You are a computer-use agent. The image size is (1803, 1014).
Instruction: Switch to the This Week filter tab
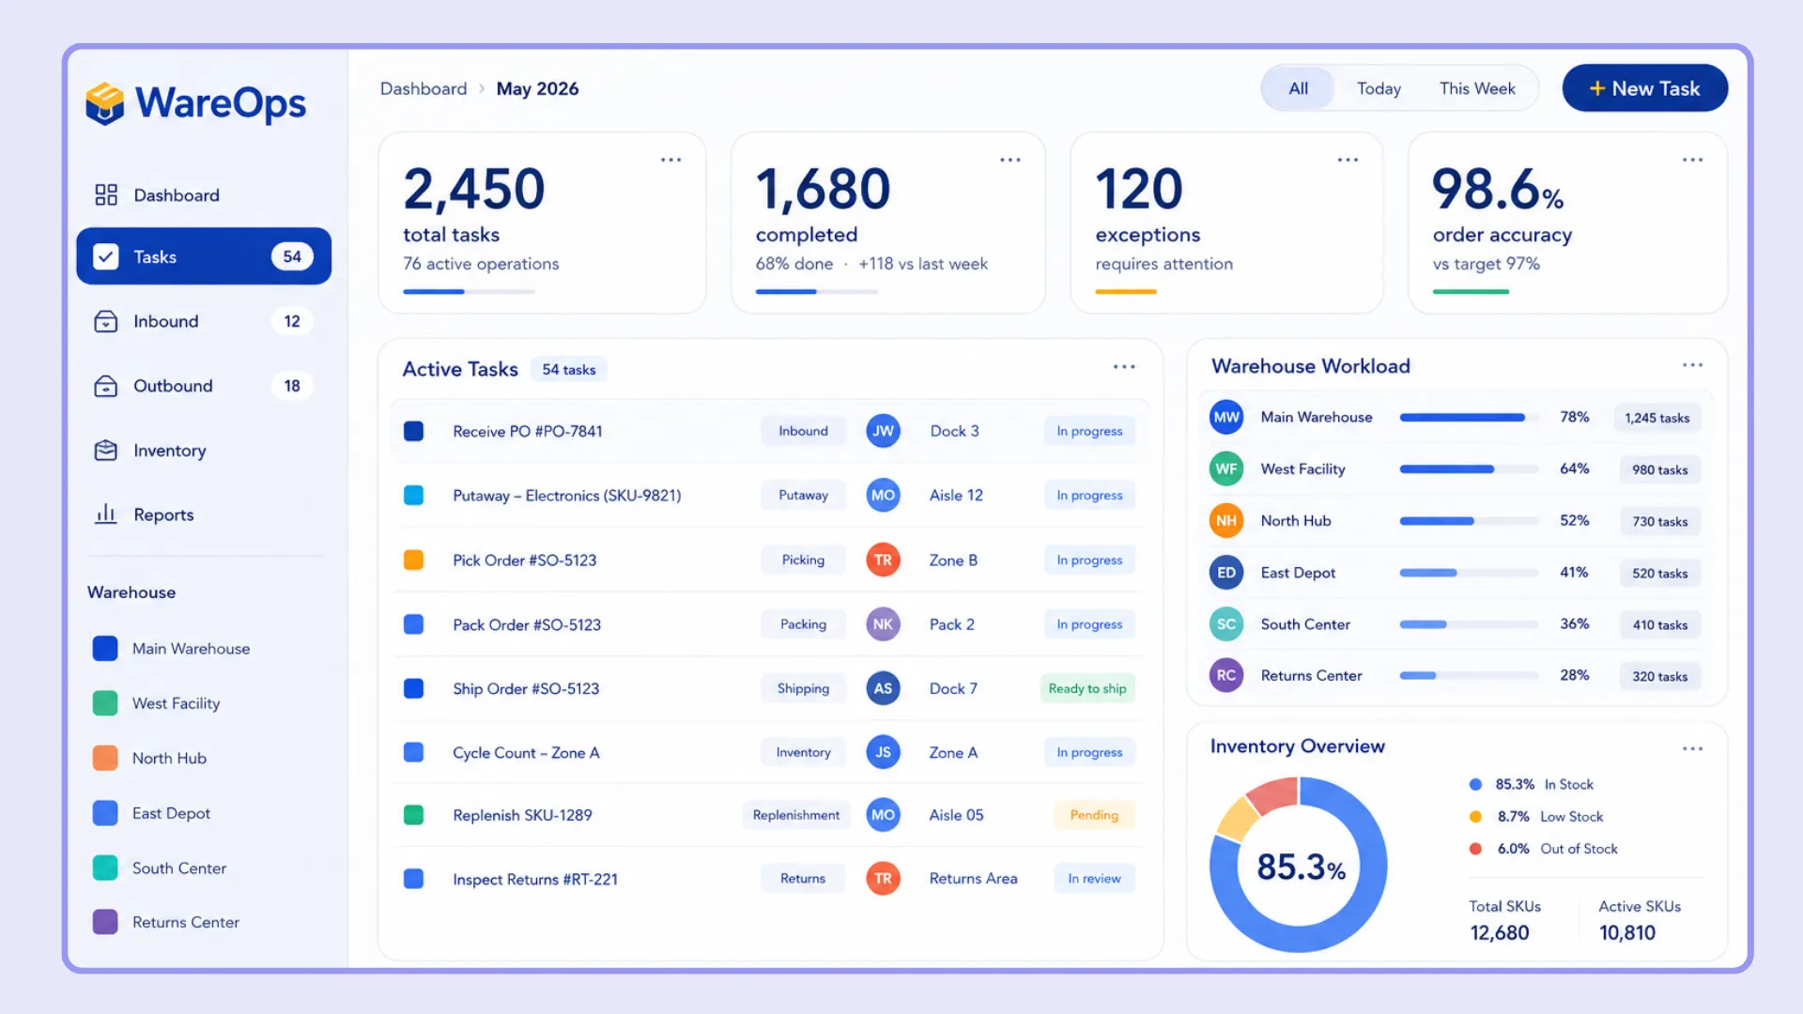click(1477, 88)
